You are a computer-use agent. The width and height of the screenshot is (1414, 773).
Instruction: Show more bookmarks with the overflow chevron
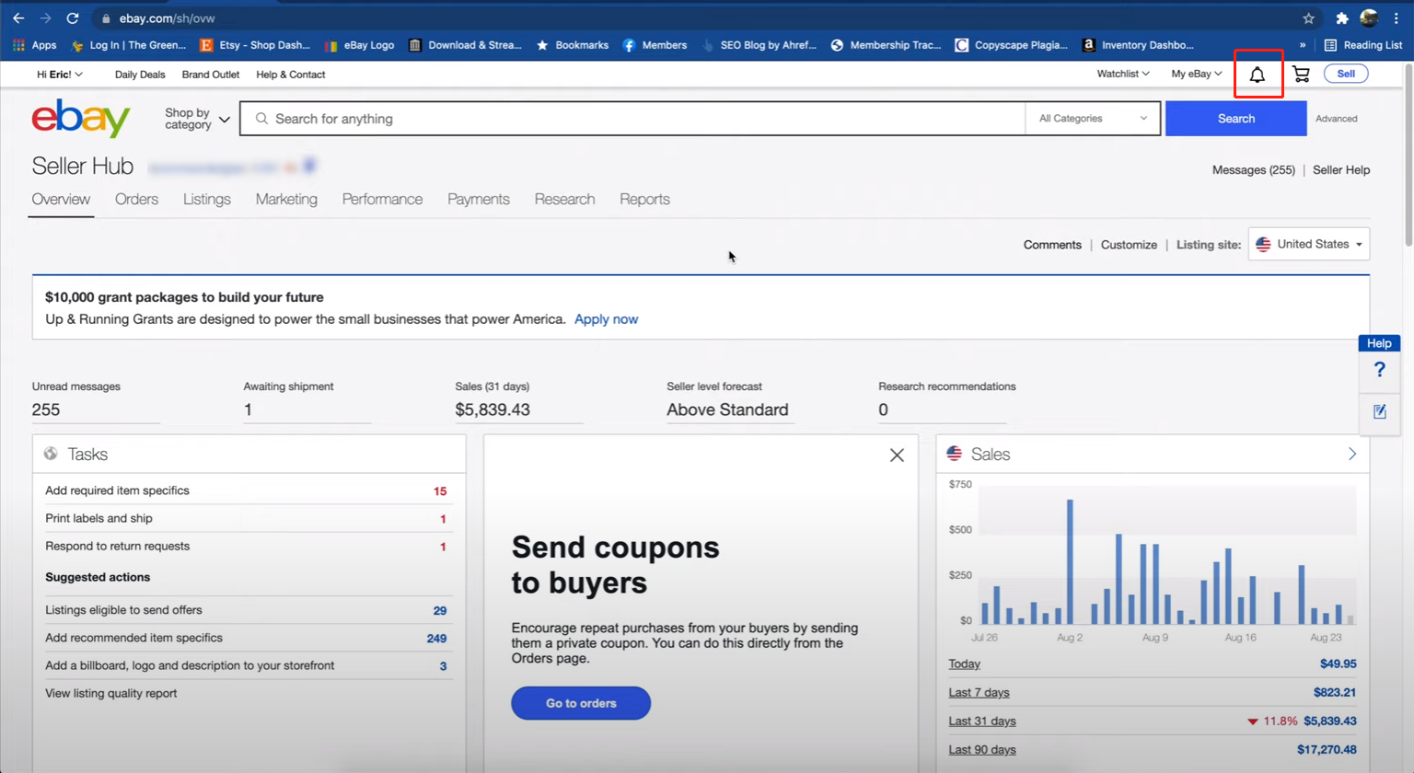[1302, 45]
